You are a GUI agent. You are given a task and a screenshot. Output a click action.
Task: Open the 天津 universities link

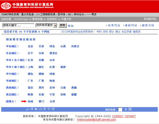(x=41, y=46)
